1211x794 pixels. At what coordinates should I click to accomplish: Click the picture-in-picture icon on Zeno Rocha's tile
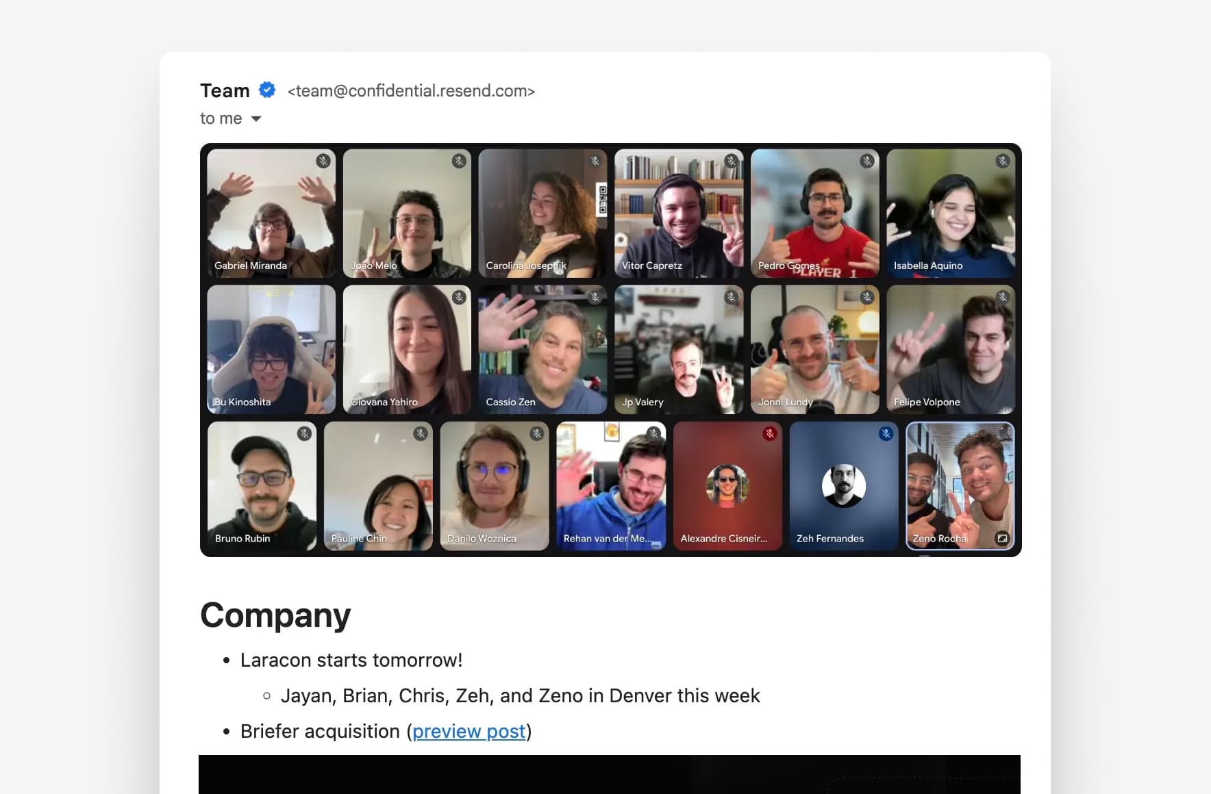[x=1002, y=538]
